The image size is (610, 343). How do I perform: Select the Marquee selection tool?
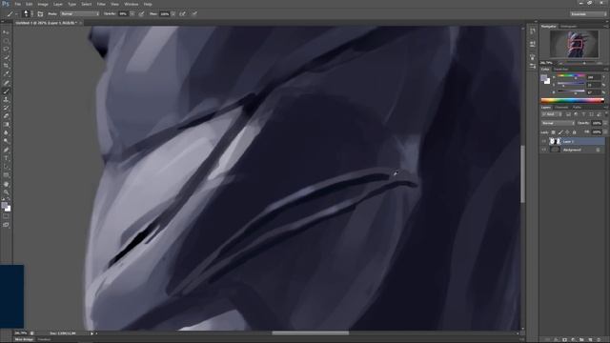click(x=6, y=41)
